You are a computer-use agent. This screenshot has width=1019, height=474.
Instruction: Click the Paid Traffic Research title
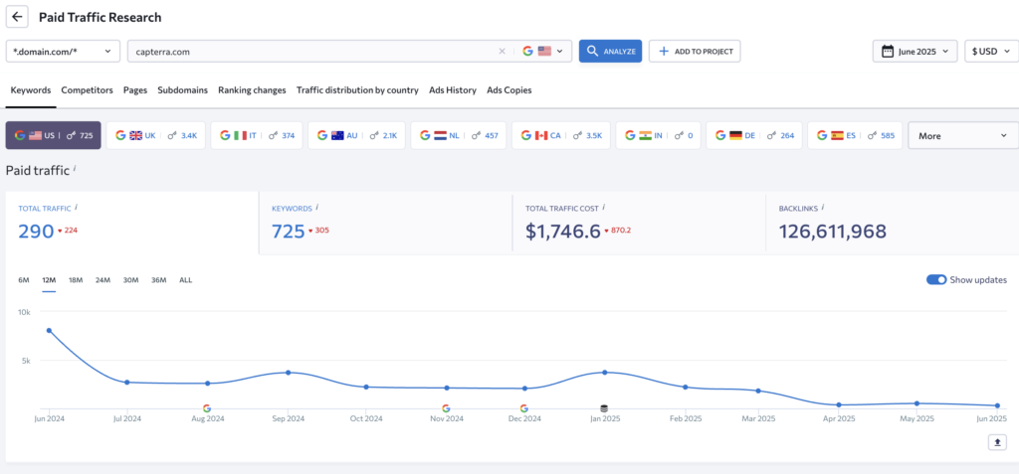(x=101, y=18)
